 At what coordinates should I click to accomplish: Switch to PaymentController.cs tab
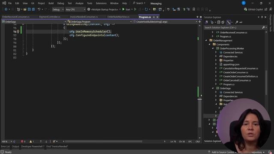pyautogui.click(x=50, y=17)
